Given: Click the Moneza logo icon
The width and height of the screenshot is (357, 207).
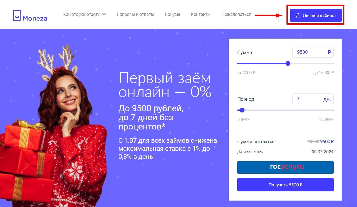Looking at the screenshot, I should 17,15.
